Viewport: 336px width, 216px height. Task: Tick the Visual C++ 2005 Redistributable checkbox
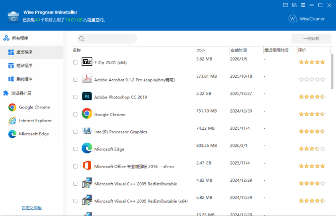point(75,184)
